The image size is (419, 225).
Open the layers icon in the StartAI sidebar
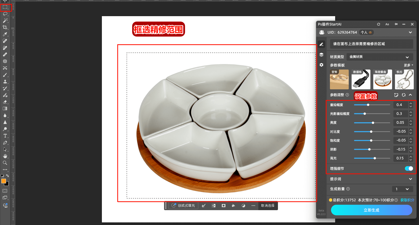pos(321,55)
